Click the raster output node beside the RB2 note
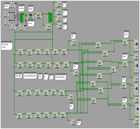 [x=76, y=73]
